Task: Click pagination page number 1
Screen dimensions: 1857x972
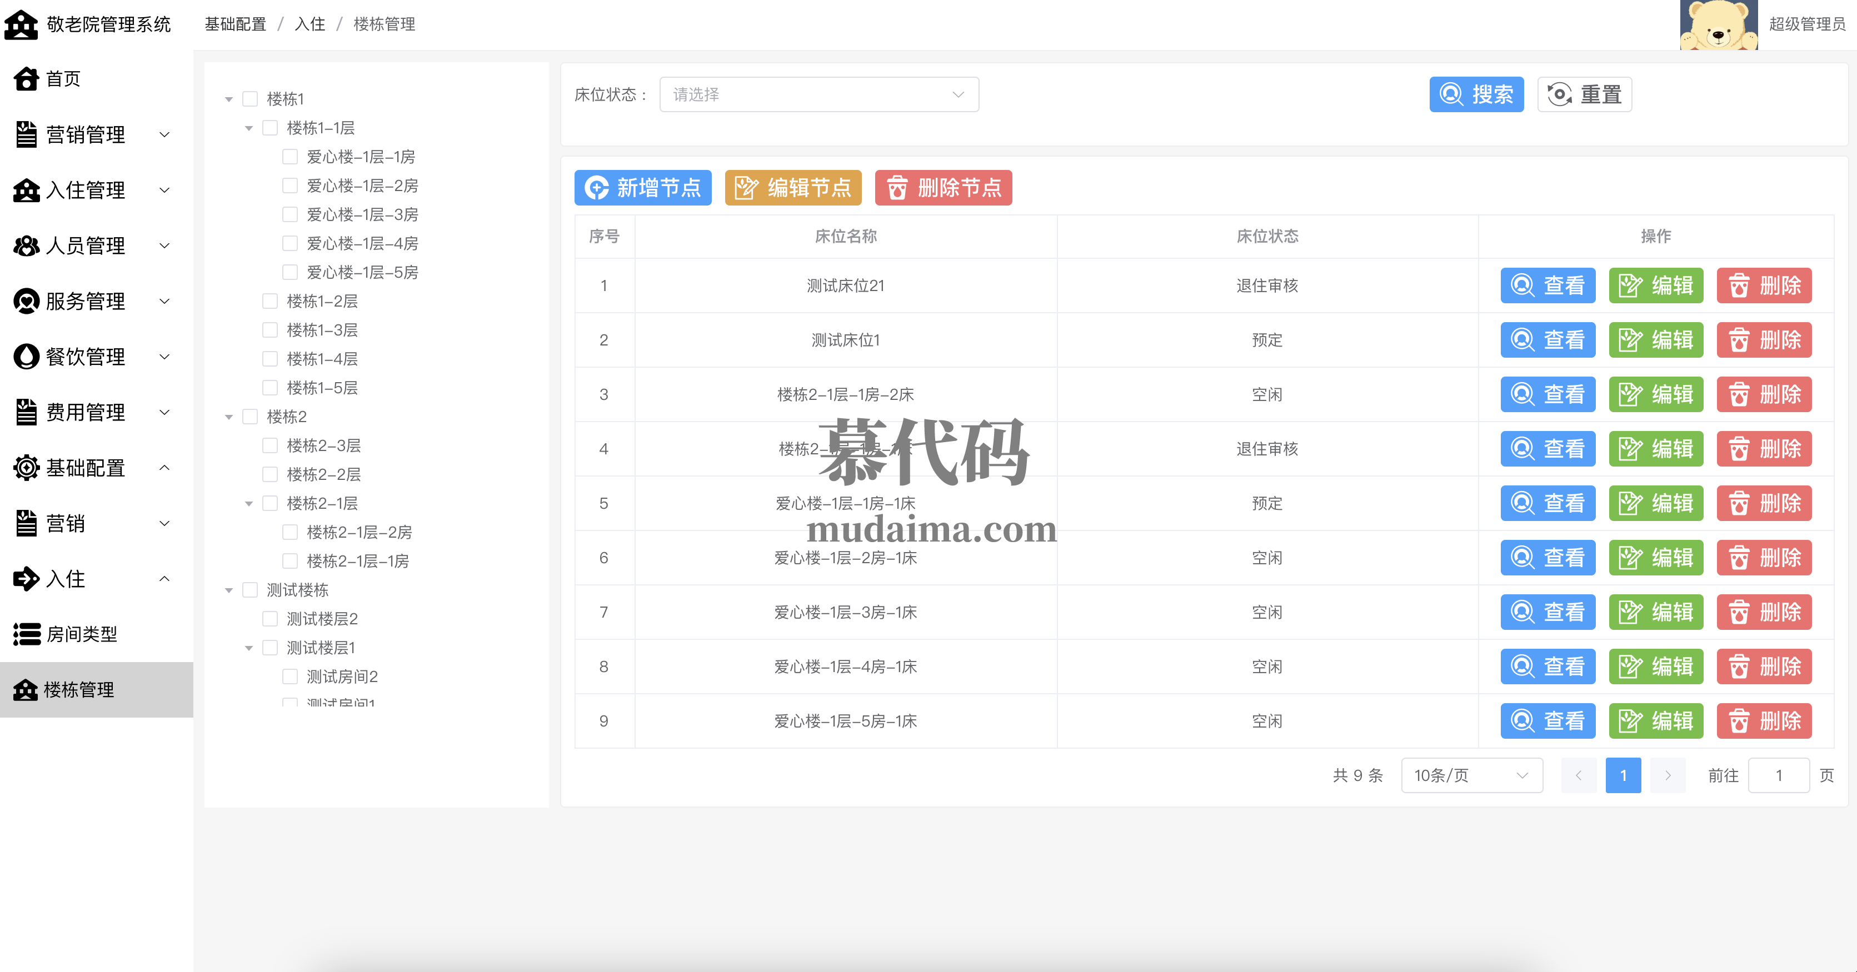Action: [1623, 775]
